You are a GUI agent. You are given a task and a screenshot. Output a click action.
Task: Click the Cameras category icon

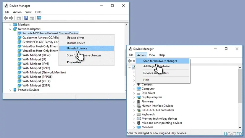[x=138, y=84]
